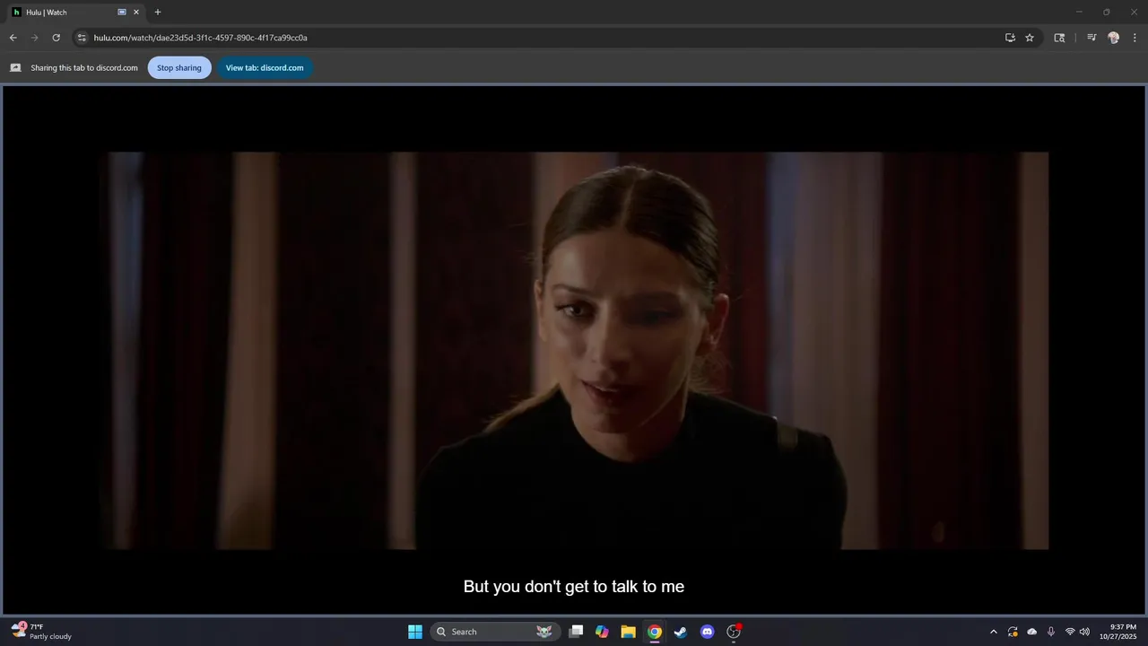
Task: Bookmark this tab with the star icon
Action: (1030, 38)
